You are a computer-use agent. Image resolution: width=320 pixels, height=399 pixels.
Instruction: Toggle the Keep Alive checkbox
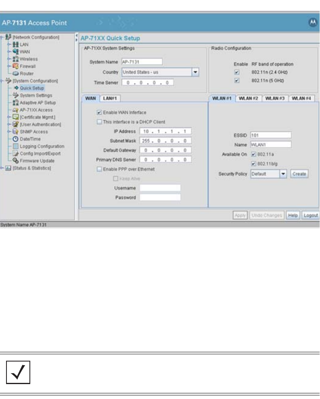(x=116, y=179)
